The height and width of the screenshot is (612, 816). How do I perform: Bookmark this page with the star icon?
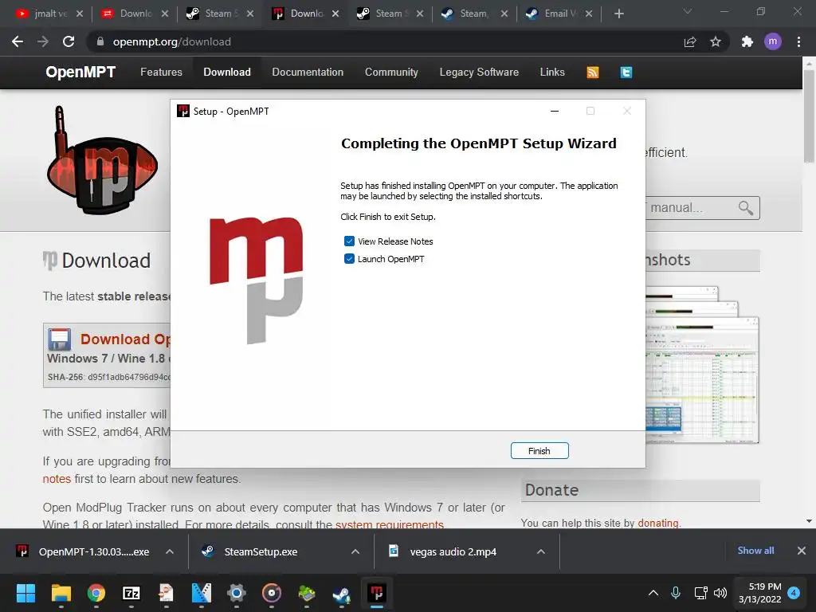(x=716, y=41)
